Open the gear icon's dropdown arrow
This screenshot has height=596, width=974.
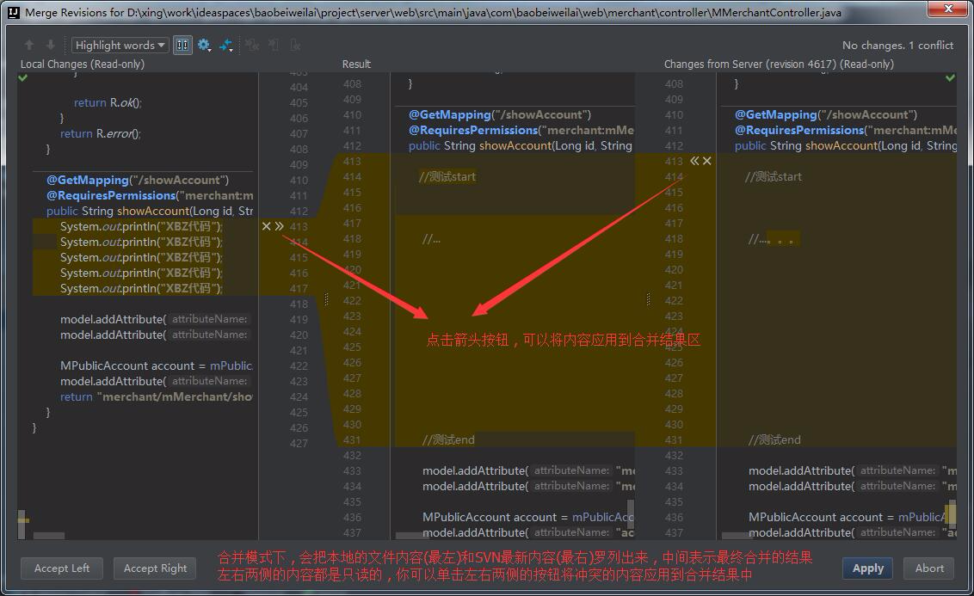coord(211,50)
